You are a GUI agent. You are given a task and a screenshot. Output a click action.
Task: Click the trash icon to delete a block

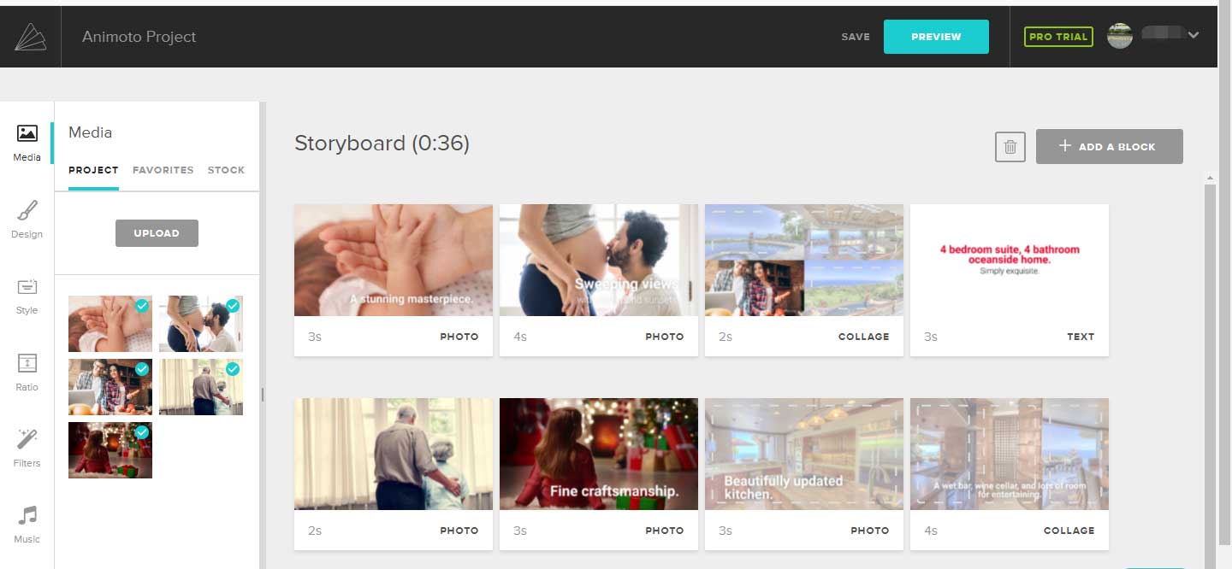tap(1010, 146)
